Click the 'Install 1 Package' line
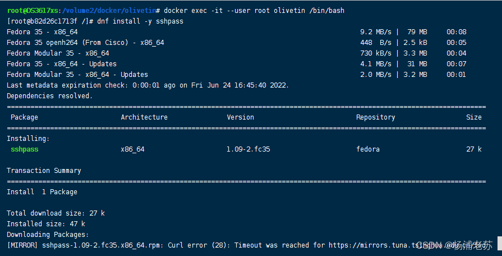Viewport: 502px width, 256px height. click(x=42, y=192)
